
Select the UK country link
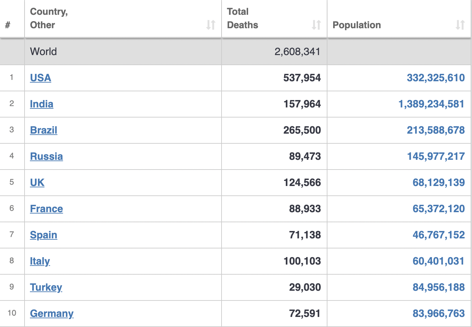pyautogui.click(x=37, y=183)
